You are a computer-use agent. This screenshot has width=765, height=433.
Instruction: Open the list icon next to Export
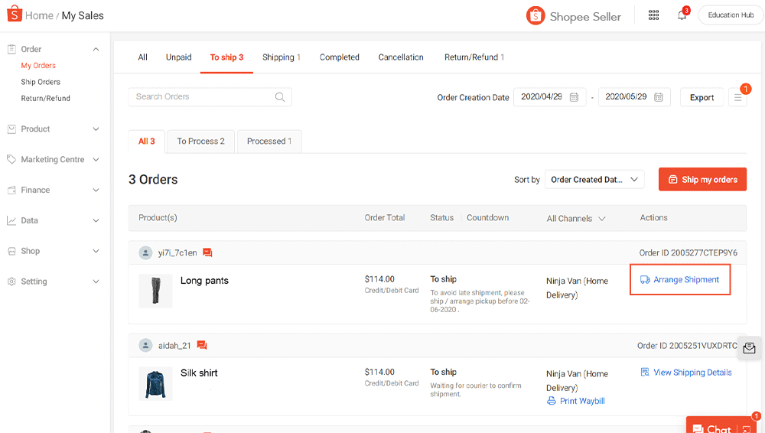[737, 98]
